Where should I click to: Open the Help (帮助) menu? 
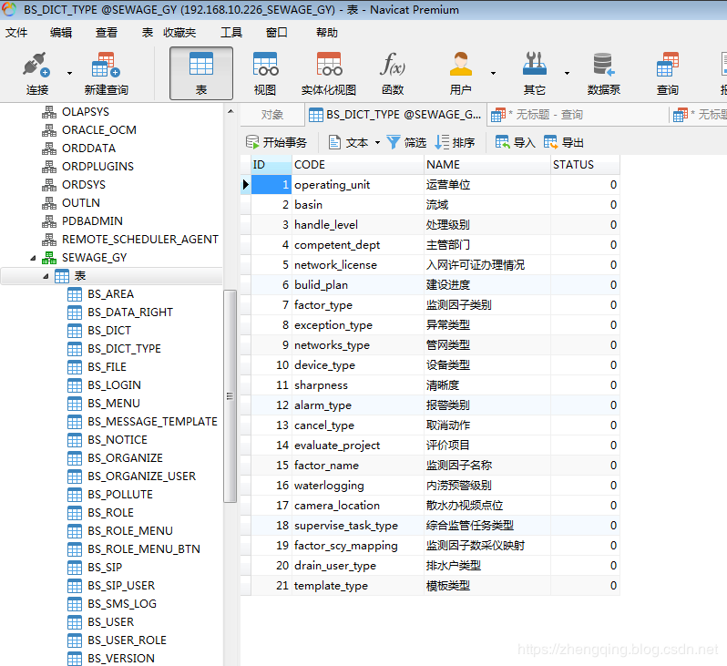327,33
